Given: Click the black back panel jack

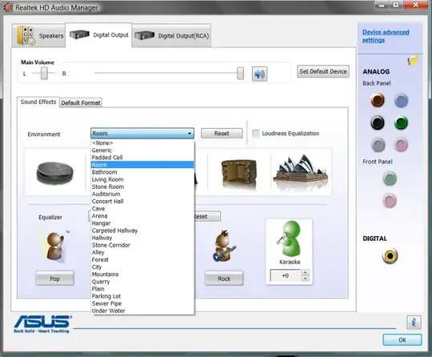Looking at the screenshot, I should (377, 122).
